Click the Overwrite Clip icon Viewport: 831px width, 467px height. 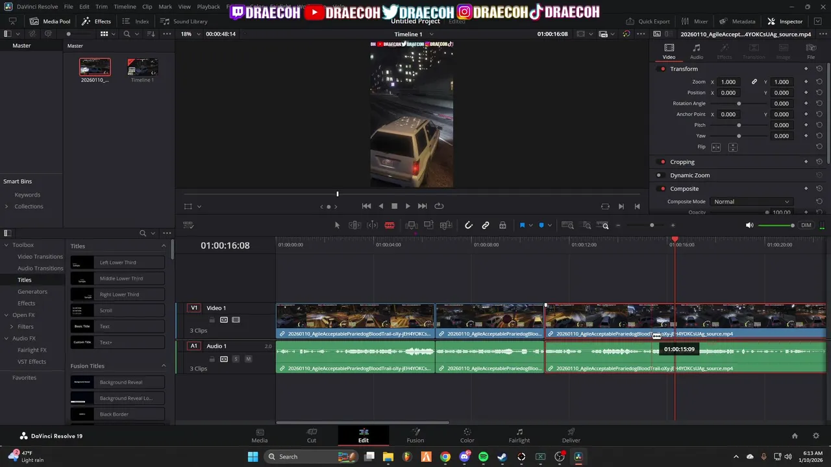point(428,225)
